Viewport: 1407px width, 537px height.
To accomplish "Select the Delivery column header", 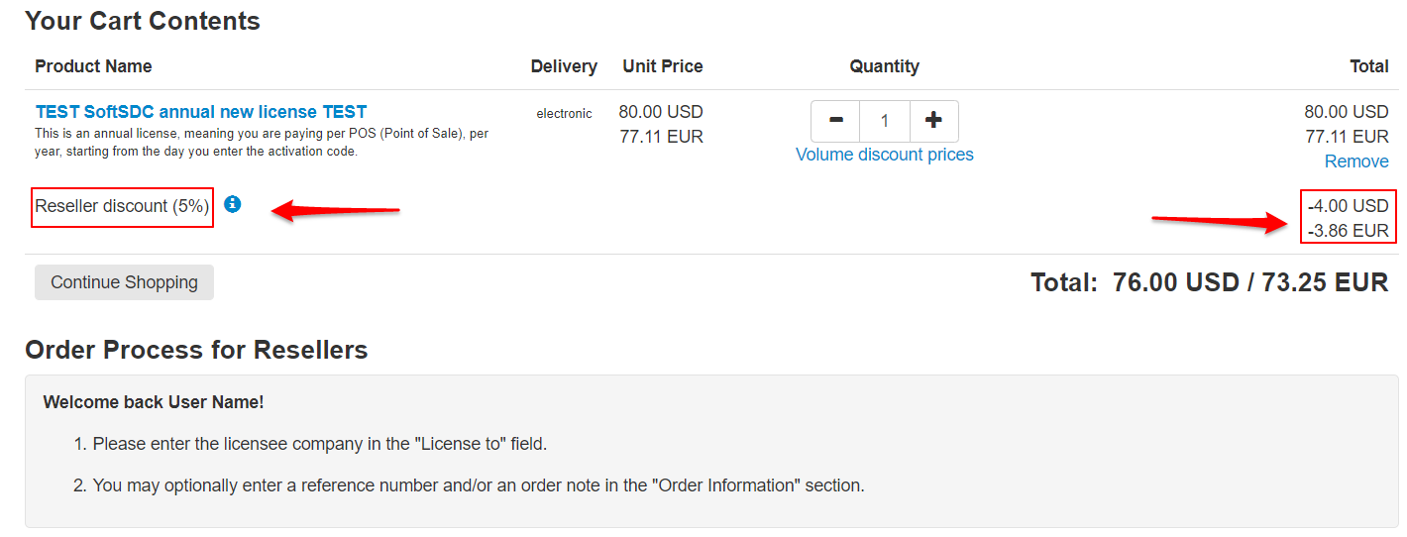I will (x=564, y=66).
